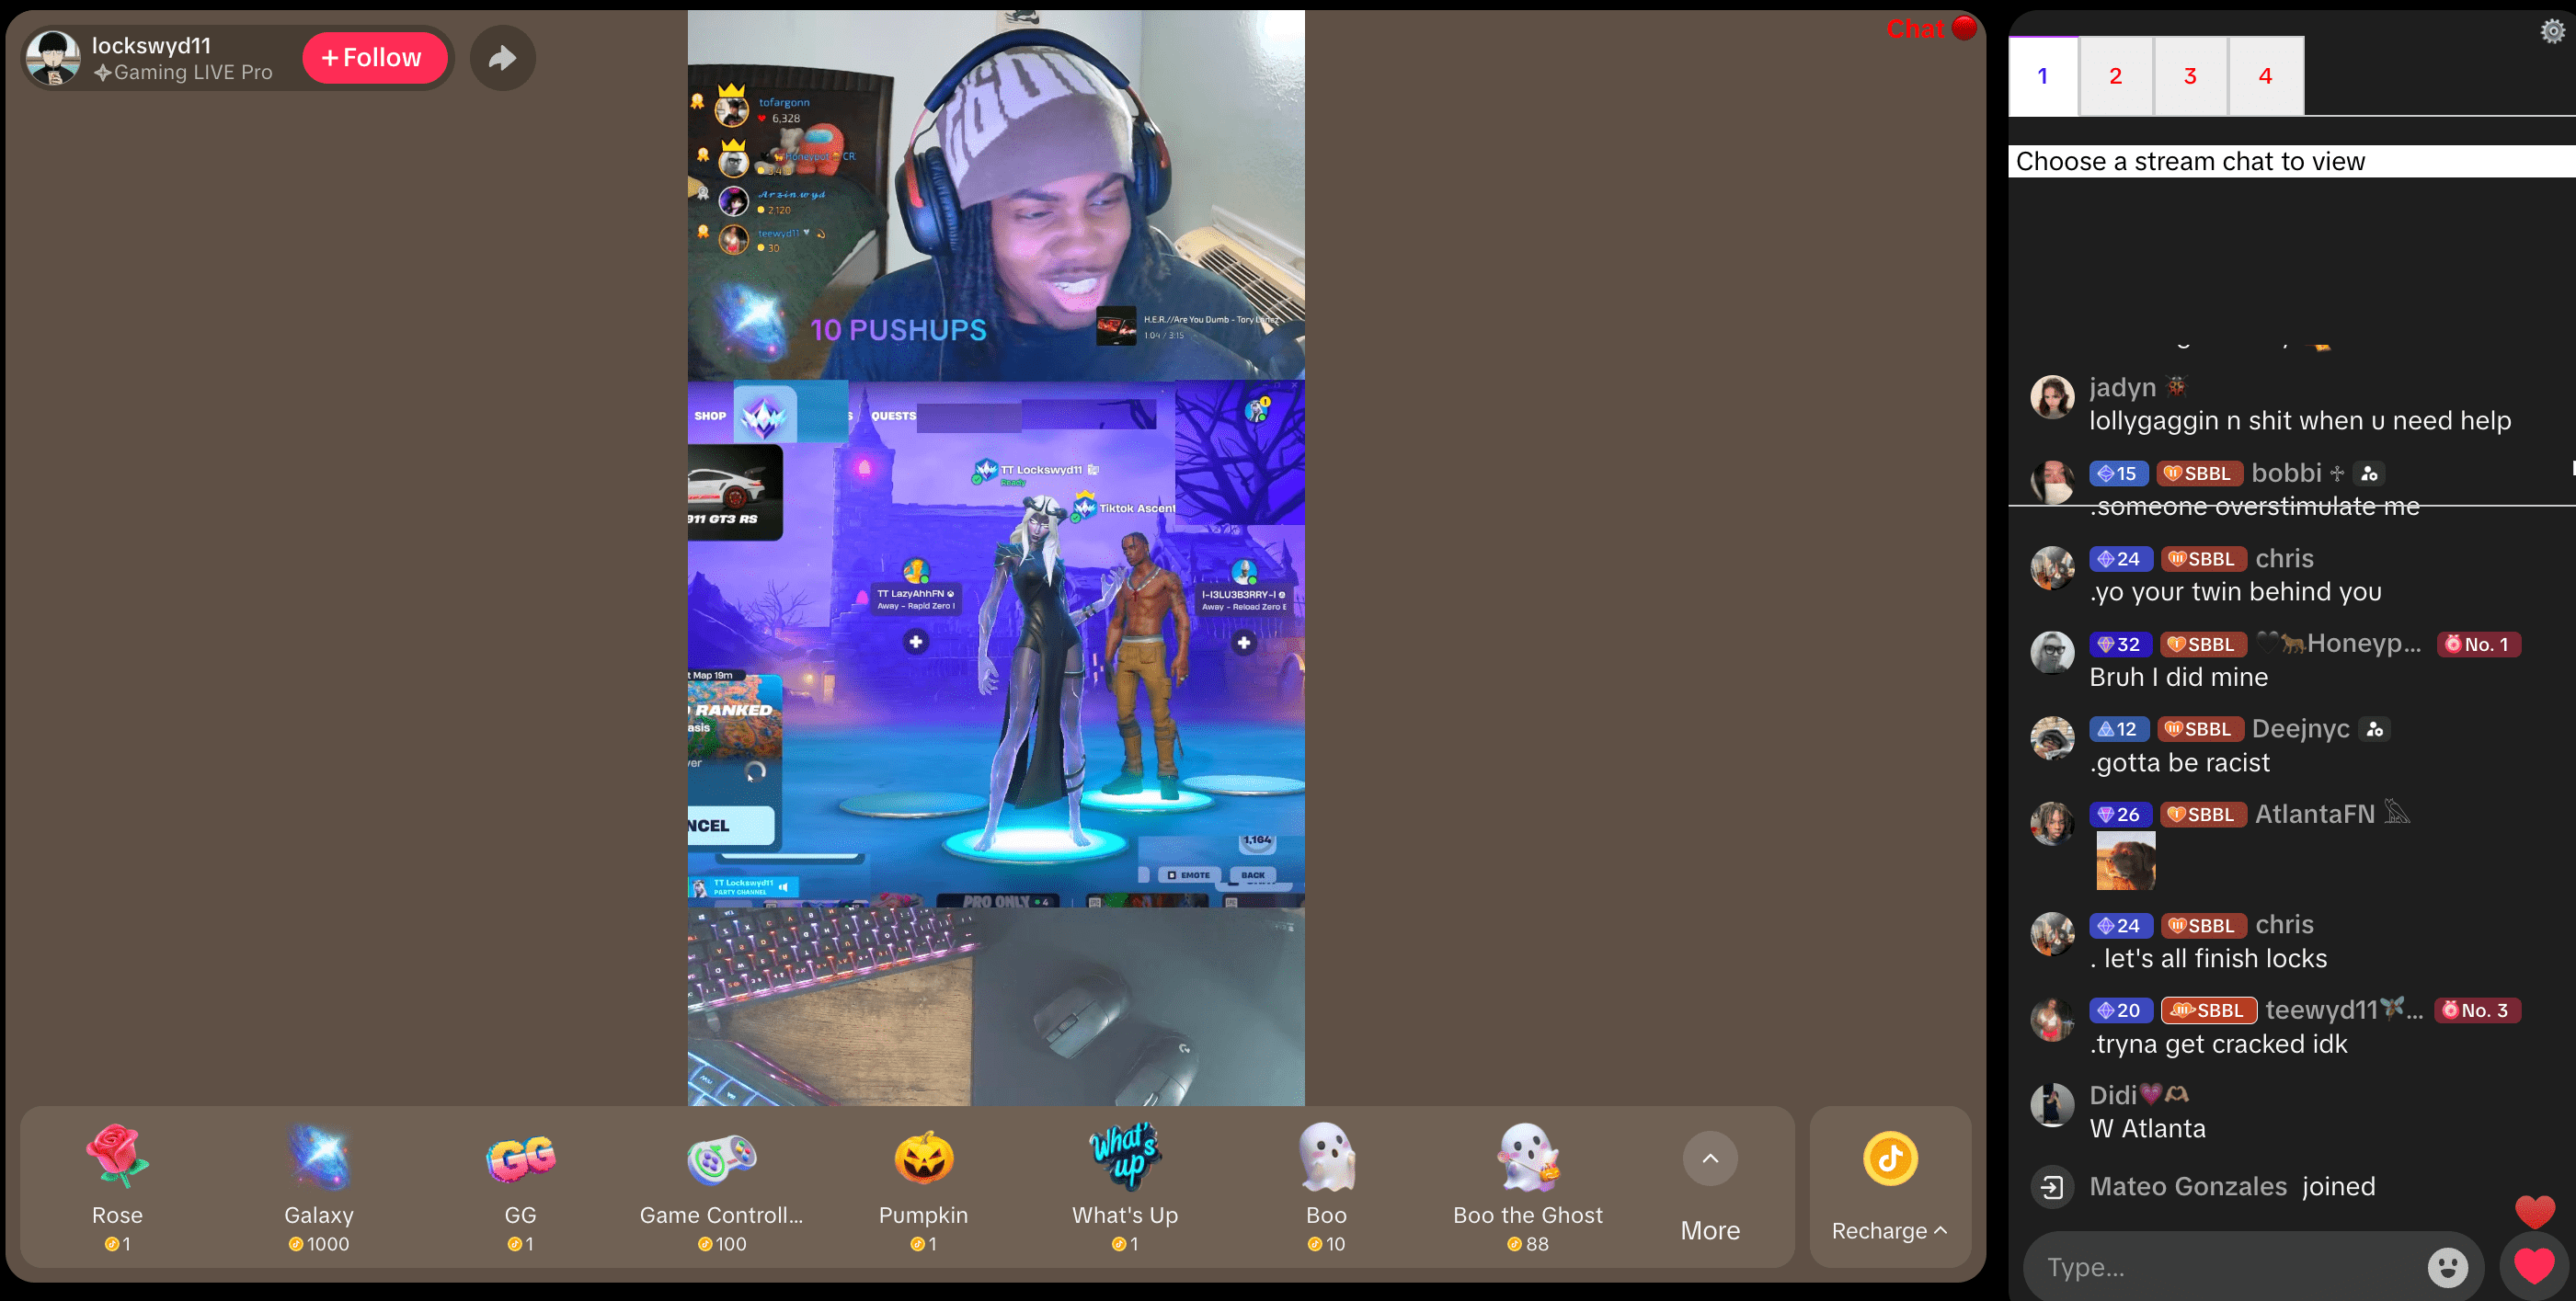Expand More gifts chevron

coord(1710,1158)
